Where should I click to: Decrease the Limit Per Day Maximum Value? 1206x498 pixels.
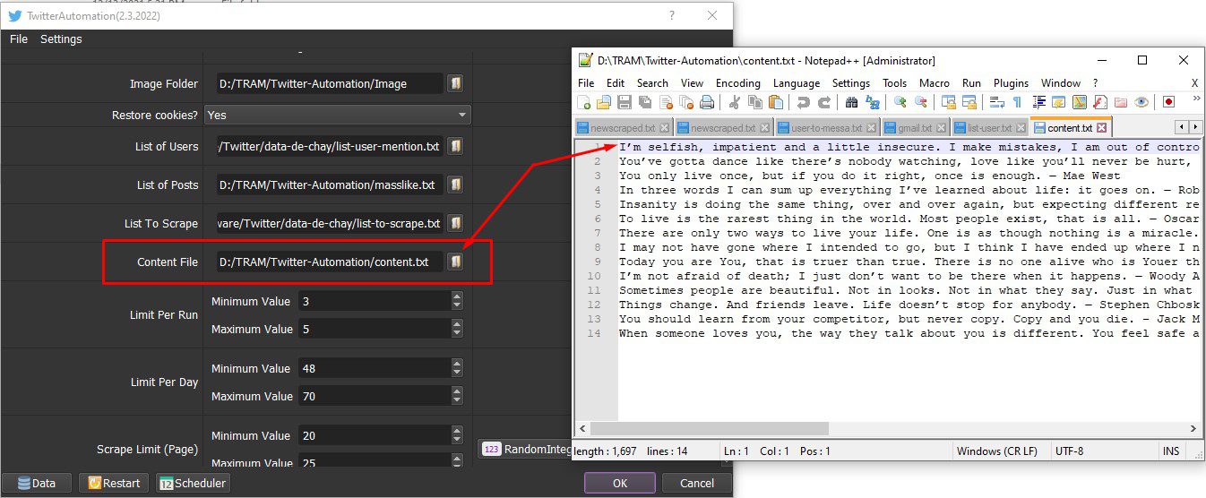[x=457, y=400]
